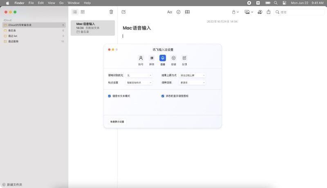Click the 恢复默认设置 button
The image size is (327, 188).
tap(117, 122)
